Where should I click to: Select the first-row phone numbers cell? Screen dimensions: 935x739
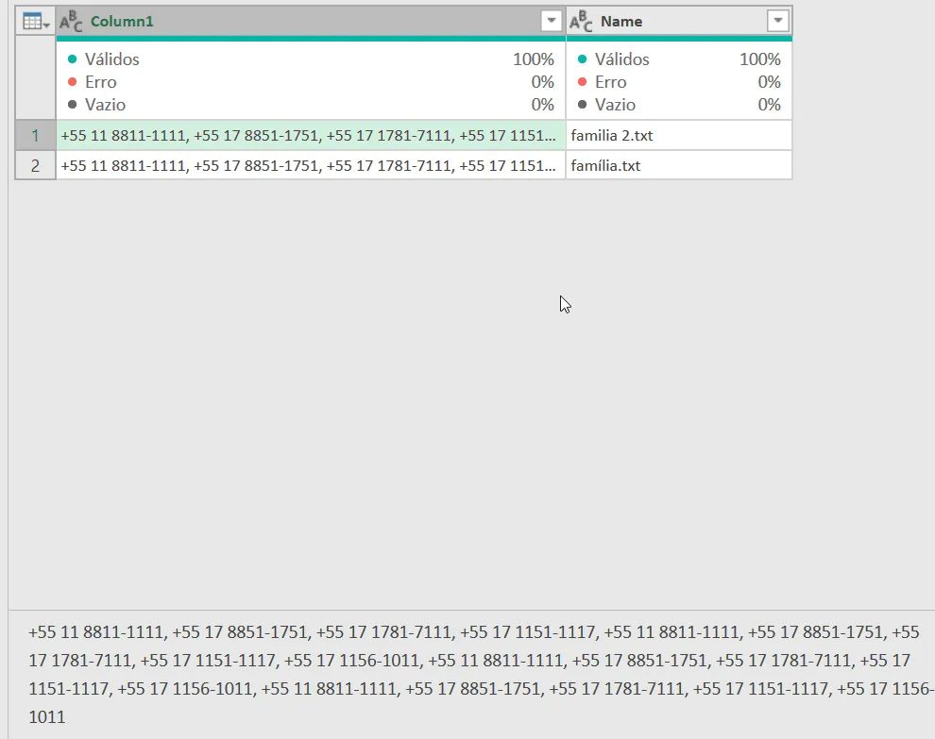(311, 135)
